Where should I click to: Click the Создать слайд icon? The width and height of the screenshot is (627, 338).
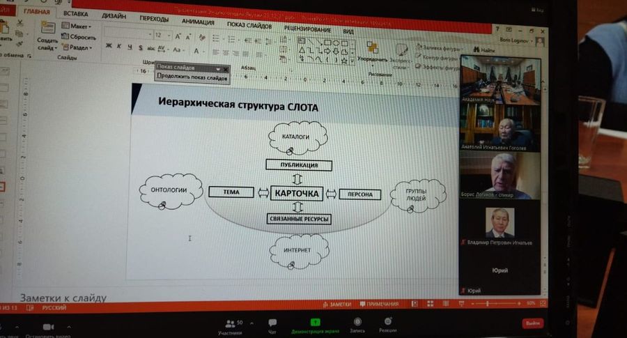coord(47,29)
